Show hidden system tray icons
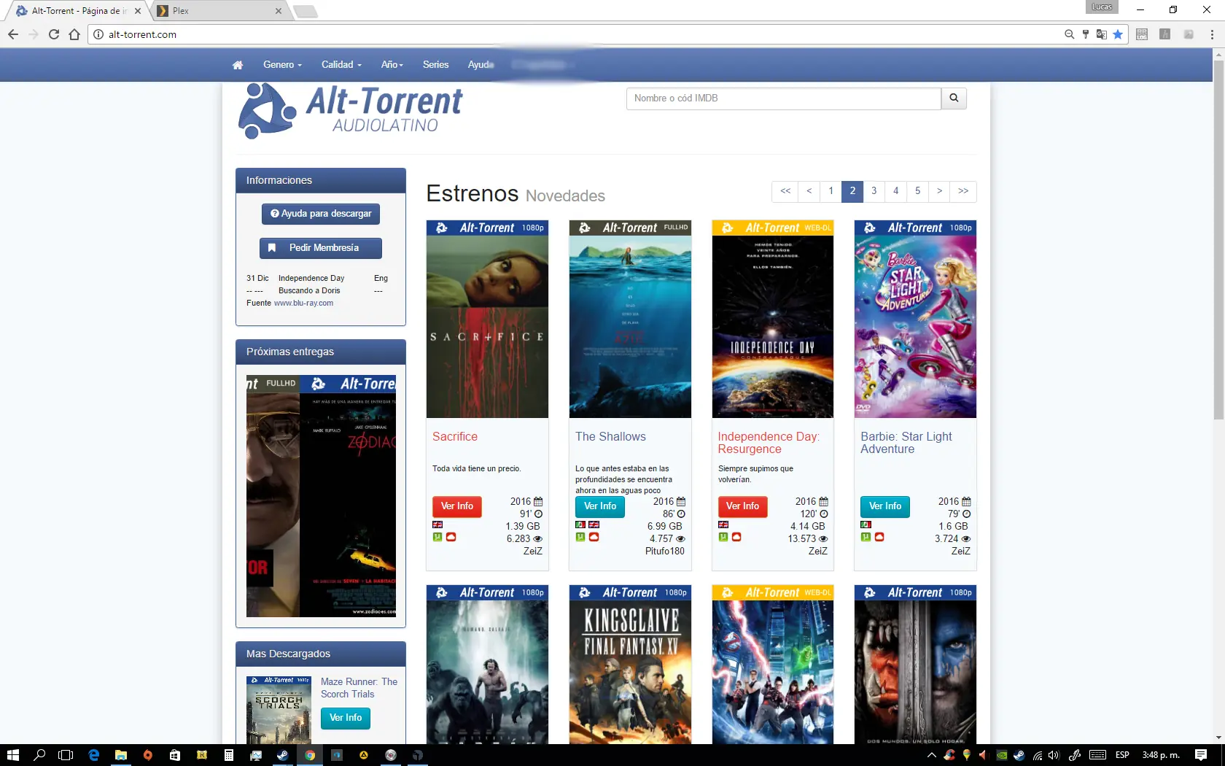This screenshot has height=766, width=1225. [931, 755]
